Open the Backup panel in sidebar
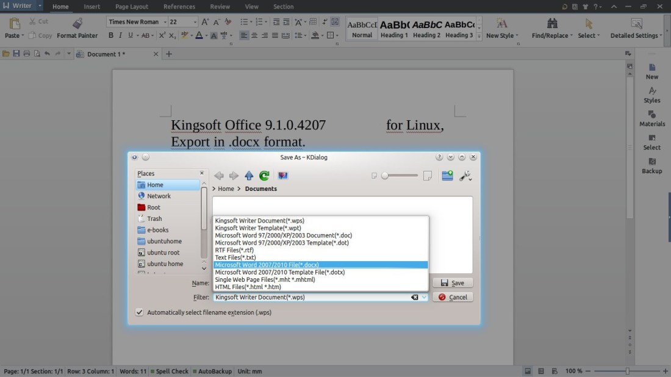671x377 pixels. pos(651,165)
